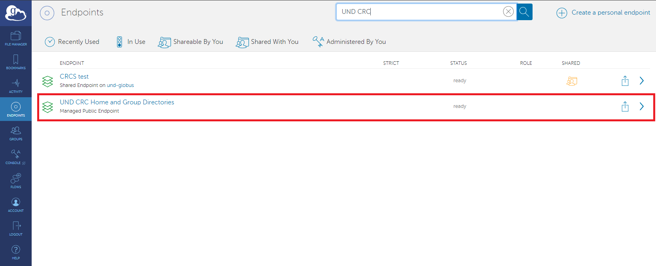The height and width of the screenshot is (266, 656).
Task: Click the endpoint search input field
Action: [x=419, y=12]
